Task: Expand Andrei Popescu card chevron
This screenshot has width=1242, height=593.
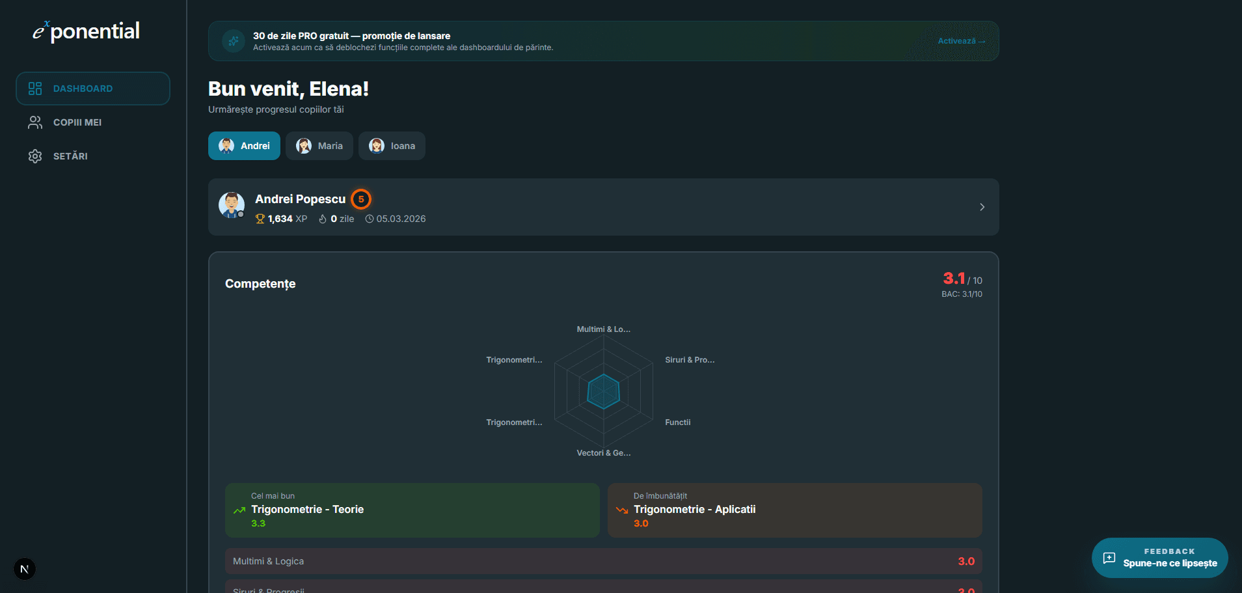Action: pyautogui.click(x=982, y=207)
